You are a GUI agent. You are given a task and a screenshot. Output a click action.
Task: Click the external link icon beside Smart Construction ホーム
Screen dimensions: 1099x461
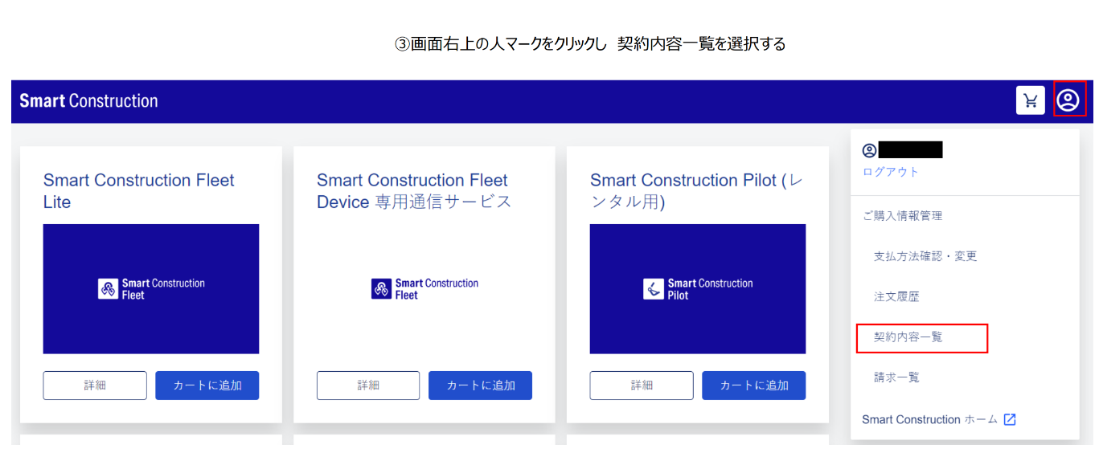(1010, 419)
